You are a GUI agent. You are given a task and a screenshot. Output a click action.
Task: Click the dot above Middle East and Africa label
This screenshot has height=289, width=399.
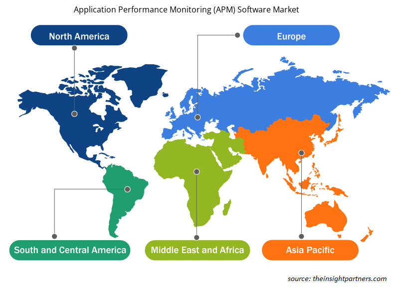197,237
